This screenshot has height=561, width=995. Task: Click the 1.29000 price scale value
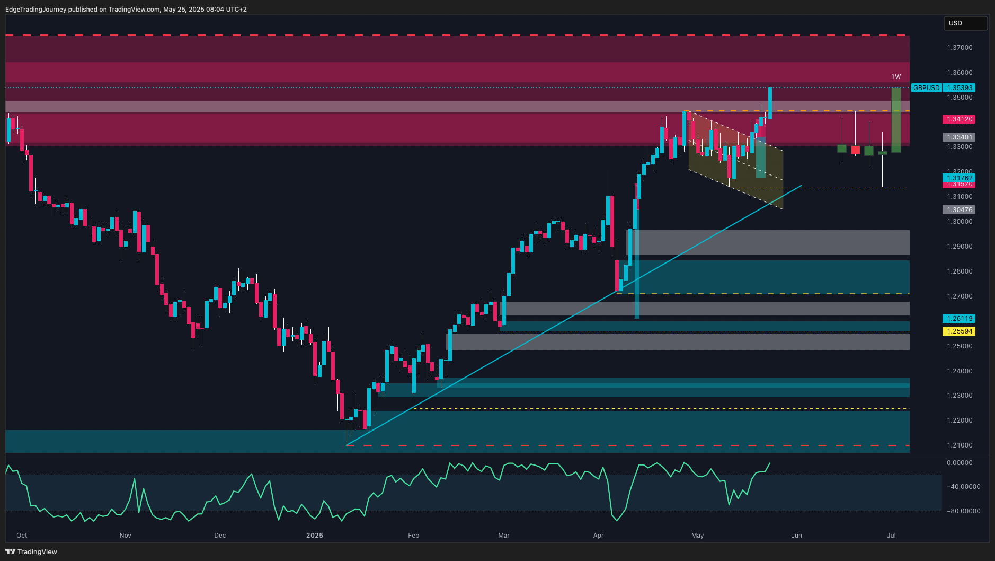[x=960, y=247]
